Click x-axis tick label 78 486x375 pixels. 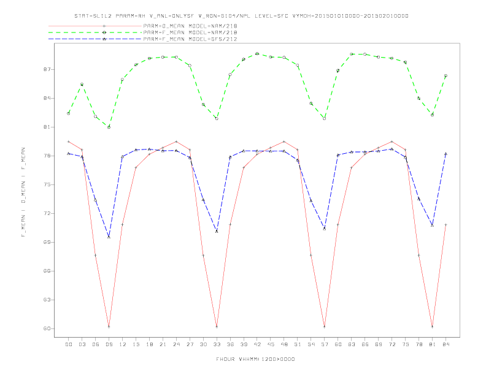pyautogui.click(x=418, y=344)
